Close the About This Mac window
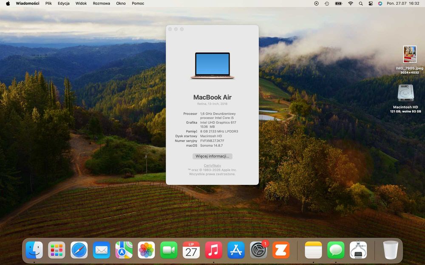 [170, 29]
